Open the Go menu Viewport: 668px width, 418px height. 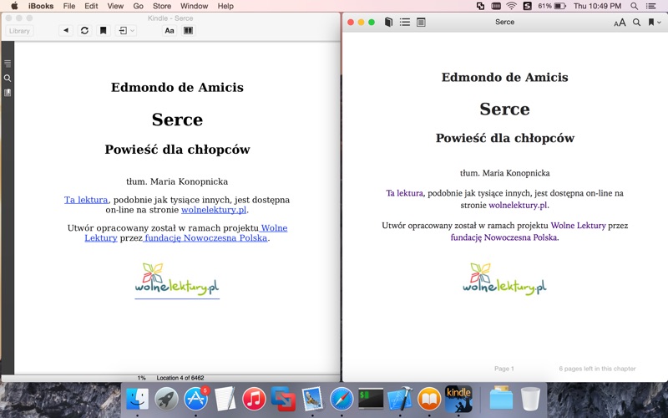coord(138,6)
